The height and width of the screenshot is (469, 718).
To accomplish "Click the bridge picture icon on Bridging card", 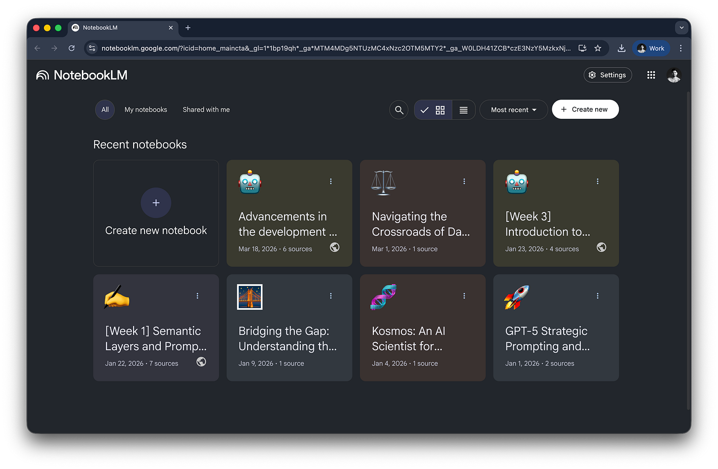I will click(250, 297).
